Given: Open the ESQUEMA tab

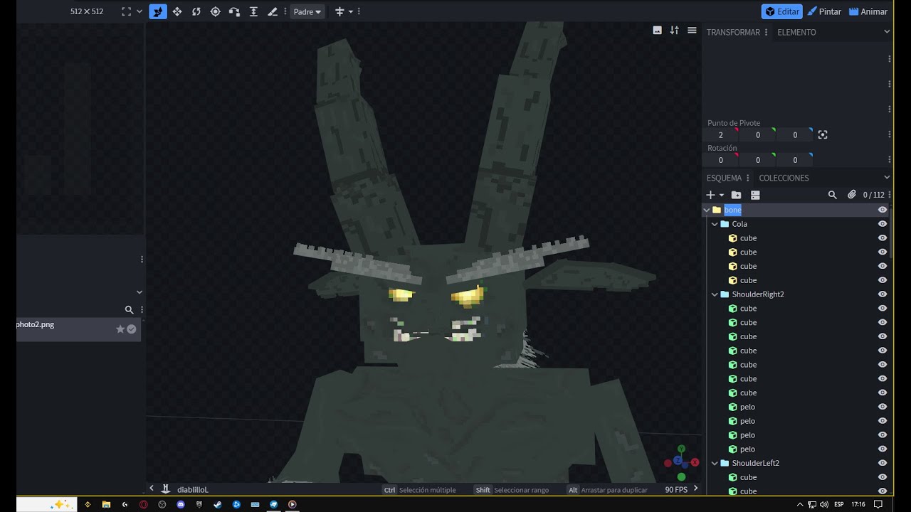Looking at the screenshot, I should (x=724, y=178).
